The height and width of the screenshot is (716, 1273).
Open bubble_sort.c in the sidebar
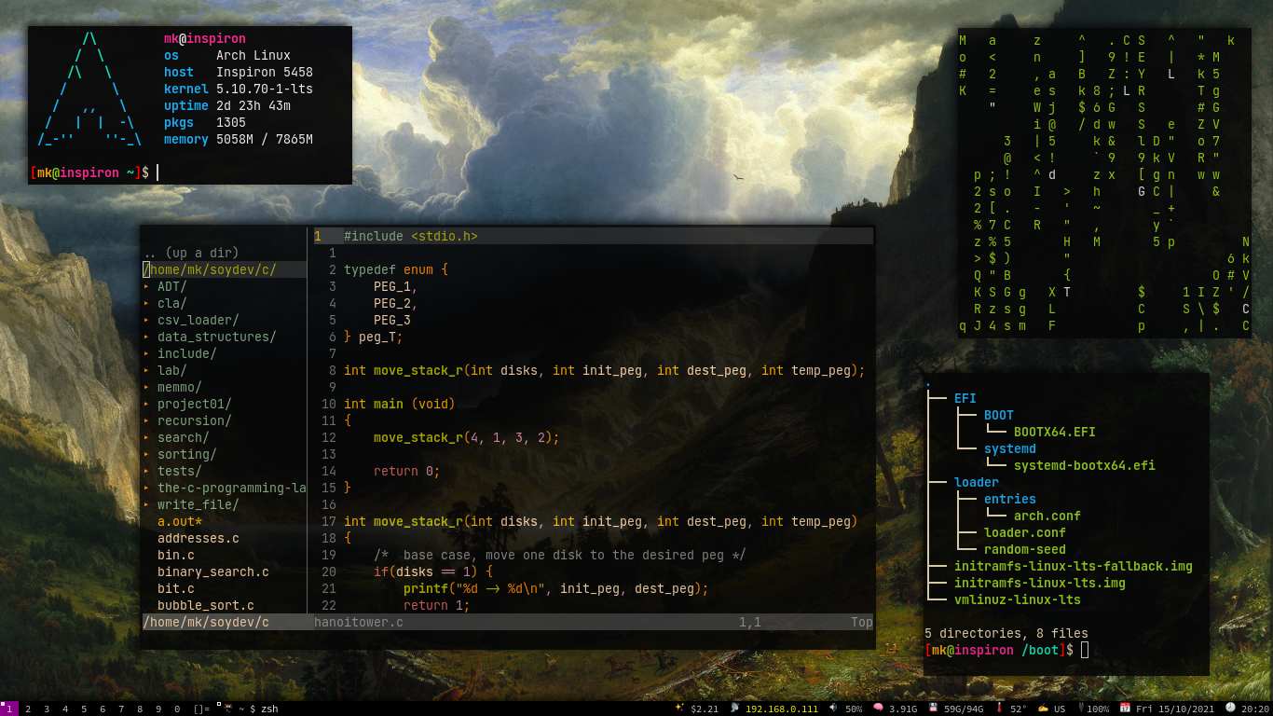point(206,605)
